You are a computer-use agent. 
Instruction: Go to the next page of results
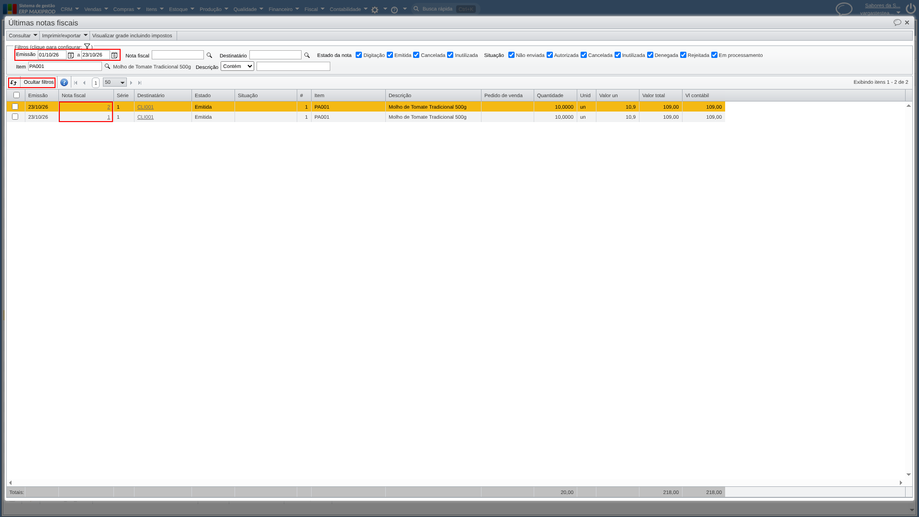(131, 83)
